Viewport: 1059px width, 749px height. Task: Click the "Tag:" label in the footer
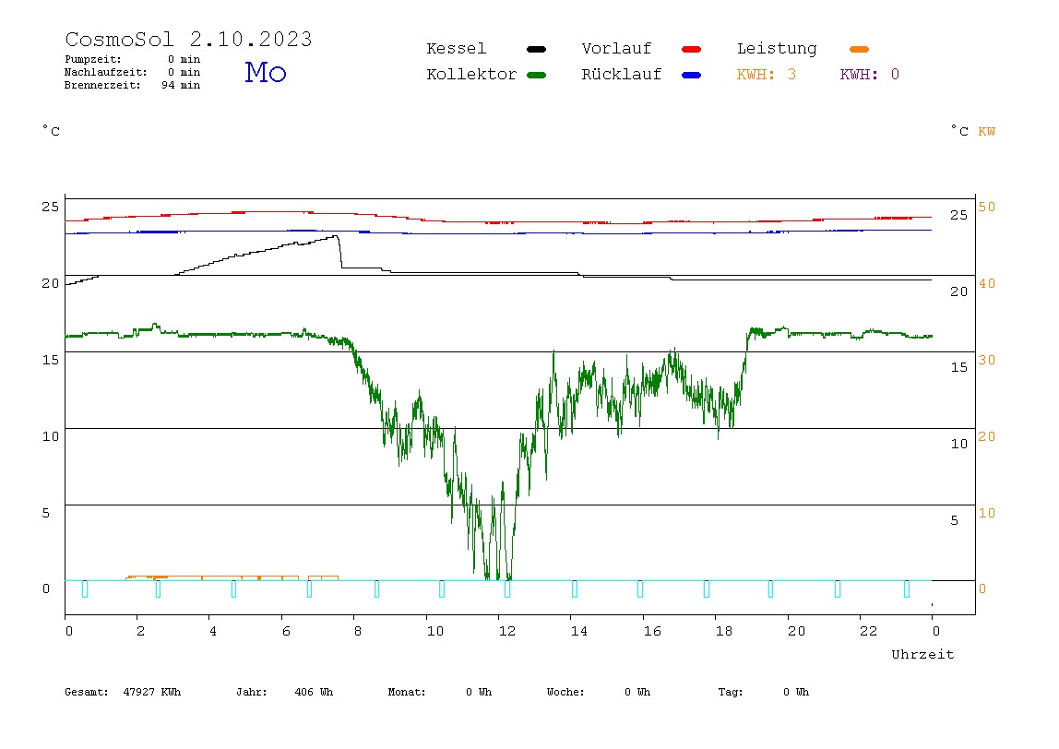click(731, 692)
